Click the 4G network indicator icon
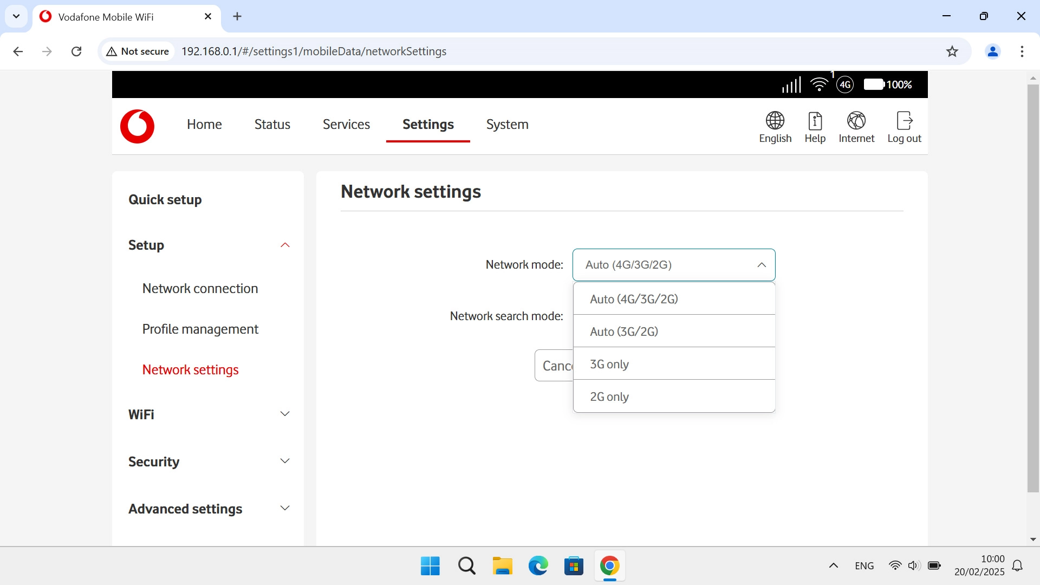The height and width of the screenshot is (585, 1040). coord(844,84)
